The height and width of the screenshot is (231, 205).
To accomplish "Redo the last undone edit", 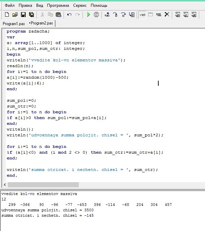I will (77, 15).
